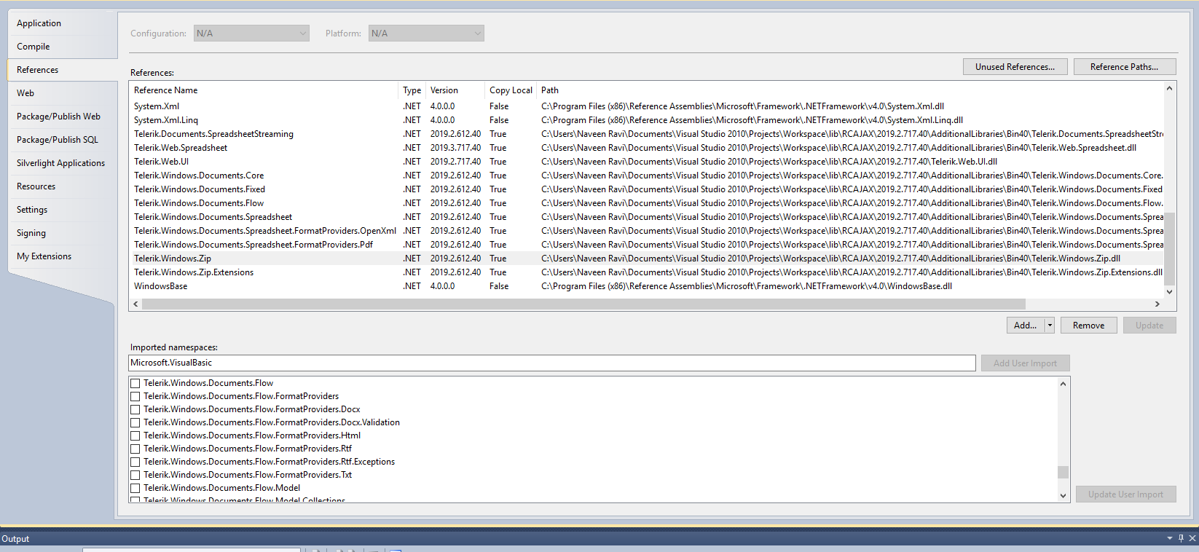Select the System.Xml reference row
1199x552 pixels.
[647, 106]
